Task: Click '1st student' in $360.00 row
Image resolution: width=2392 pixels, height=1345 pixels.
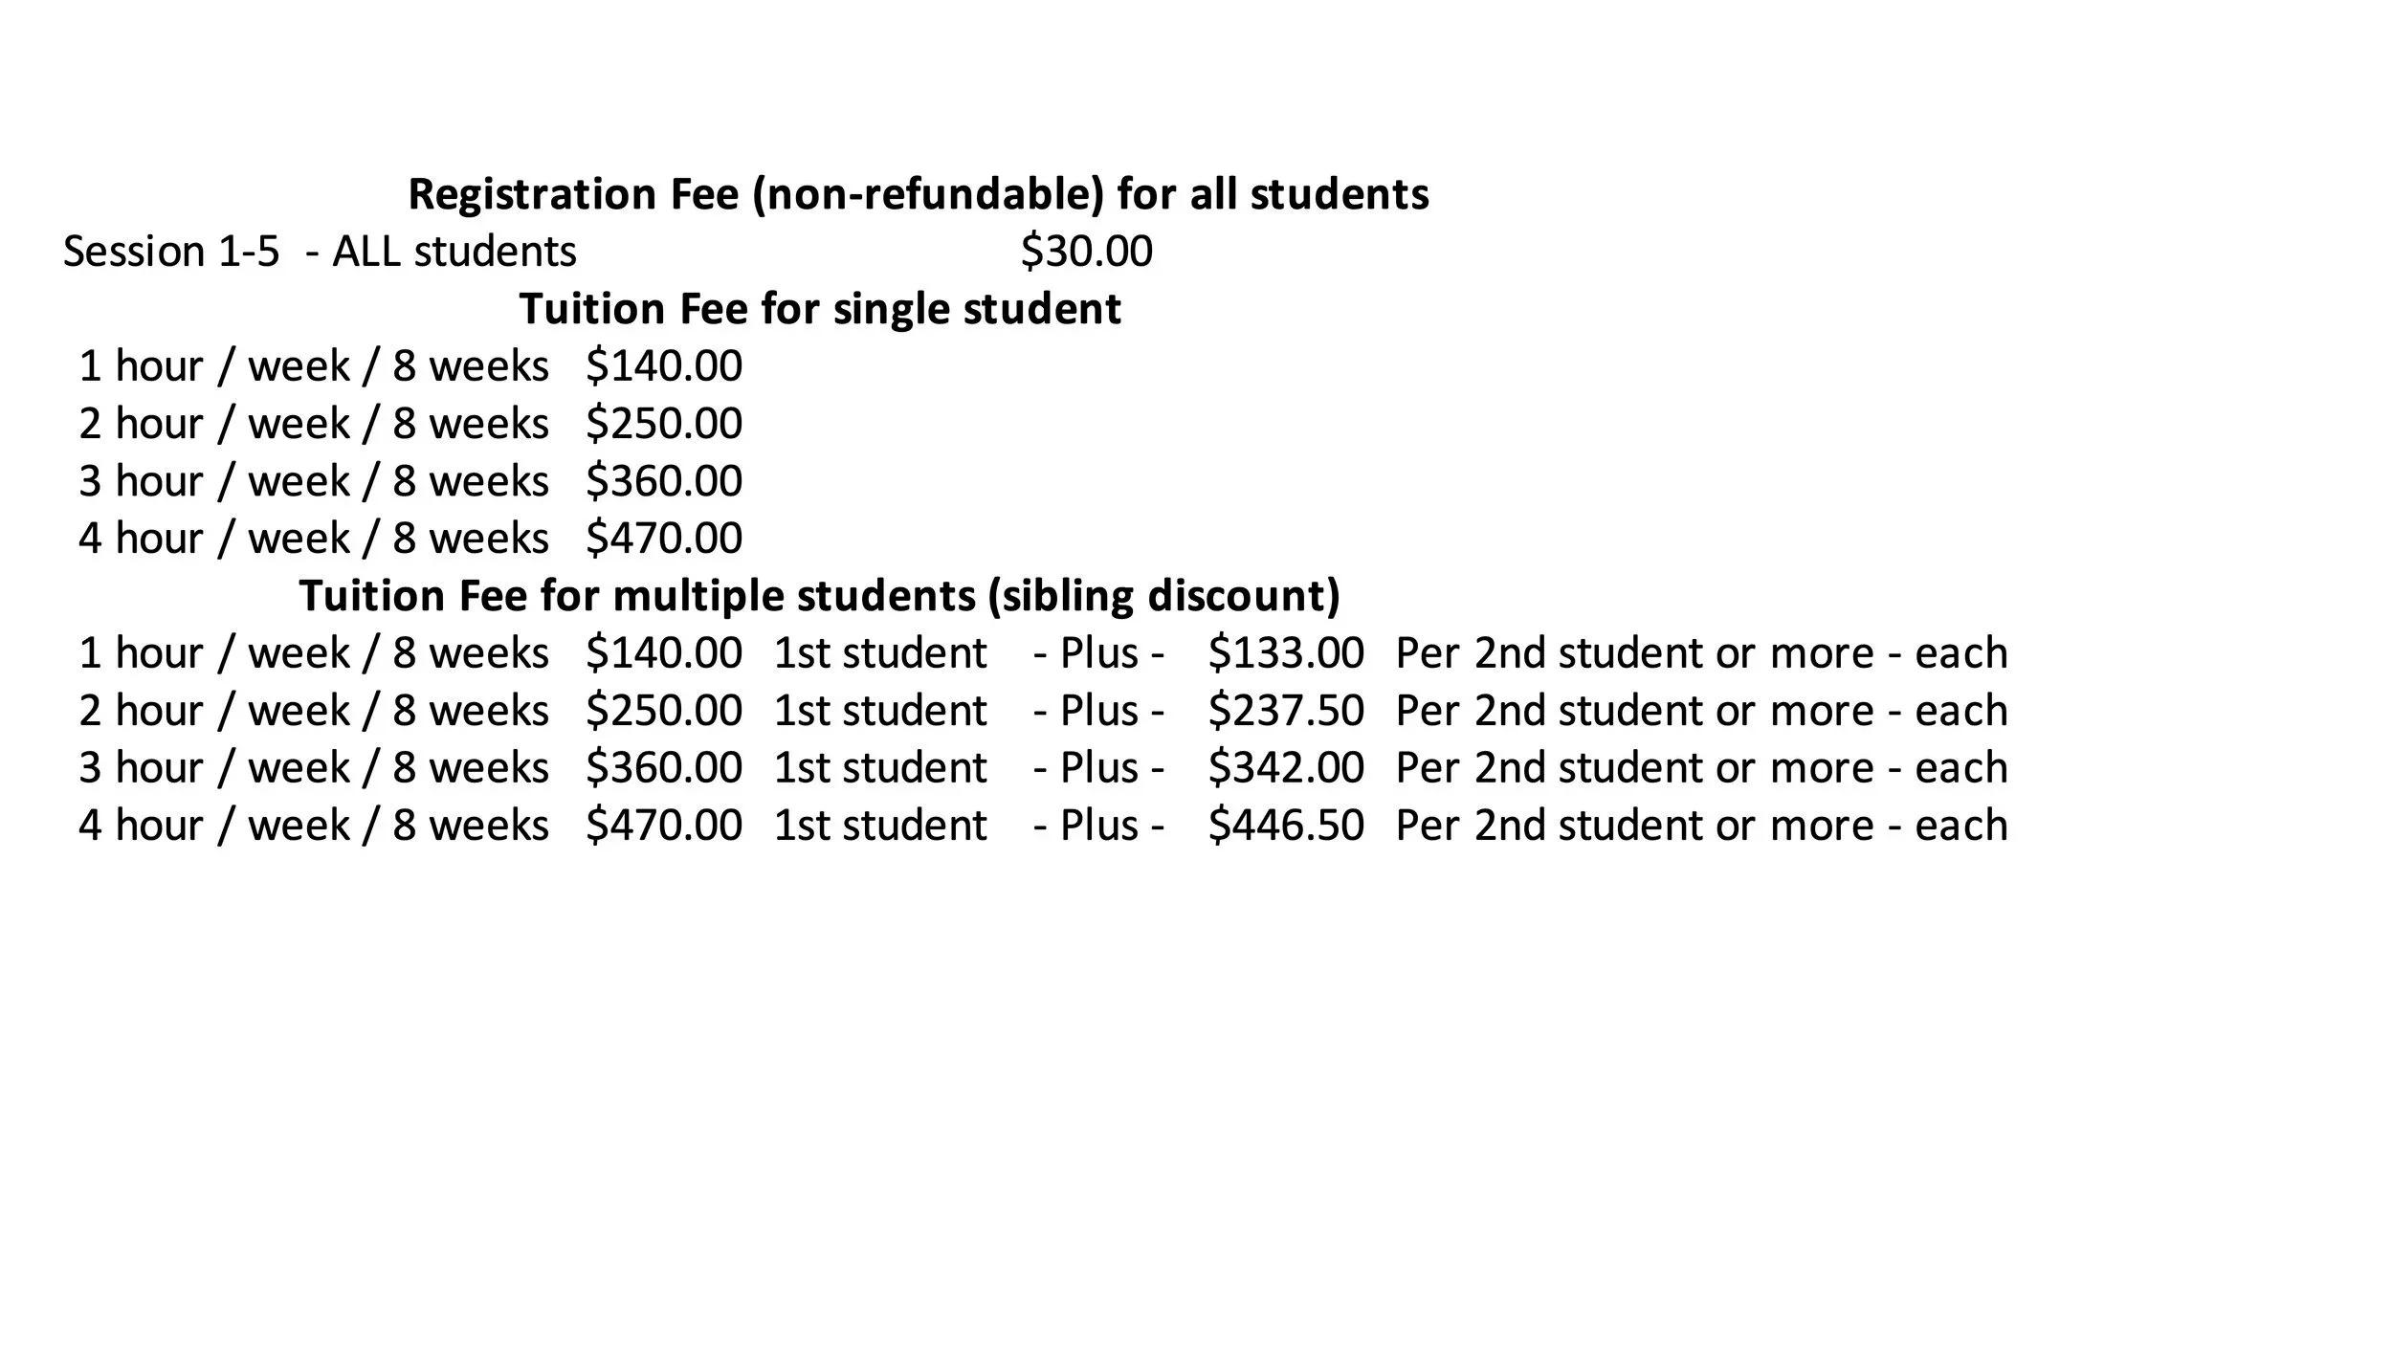Action: [x=880, y=768]
